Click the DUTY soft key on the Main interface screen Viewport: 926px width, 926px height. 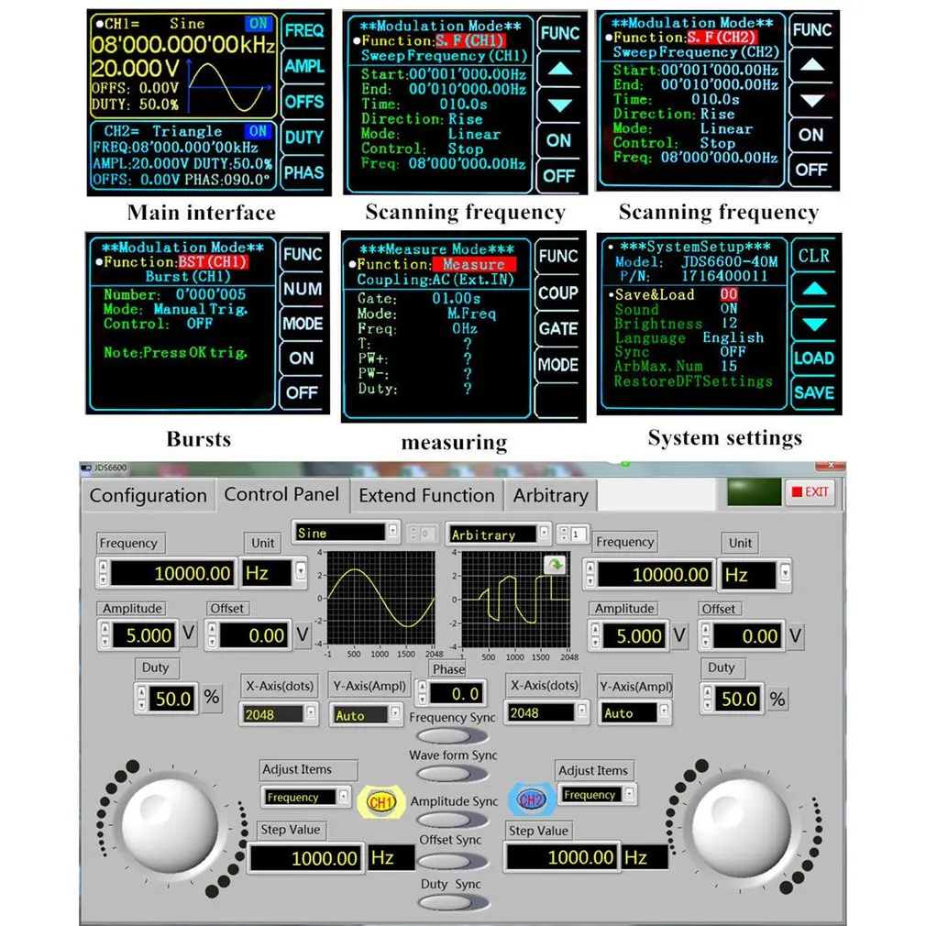point(304,137)
